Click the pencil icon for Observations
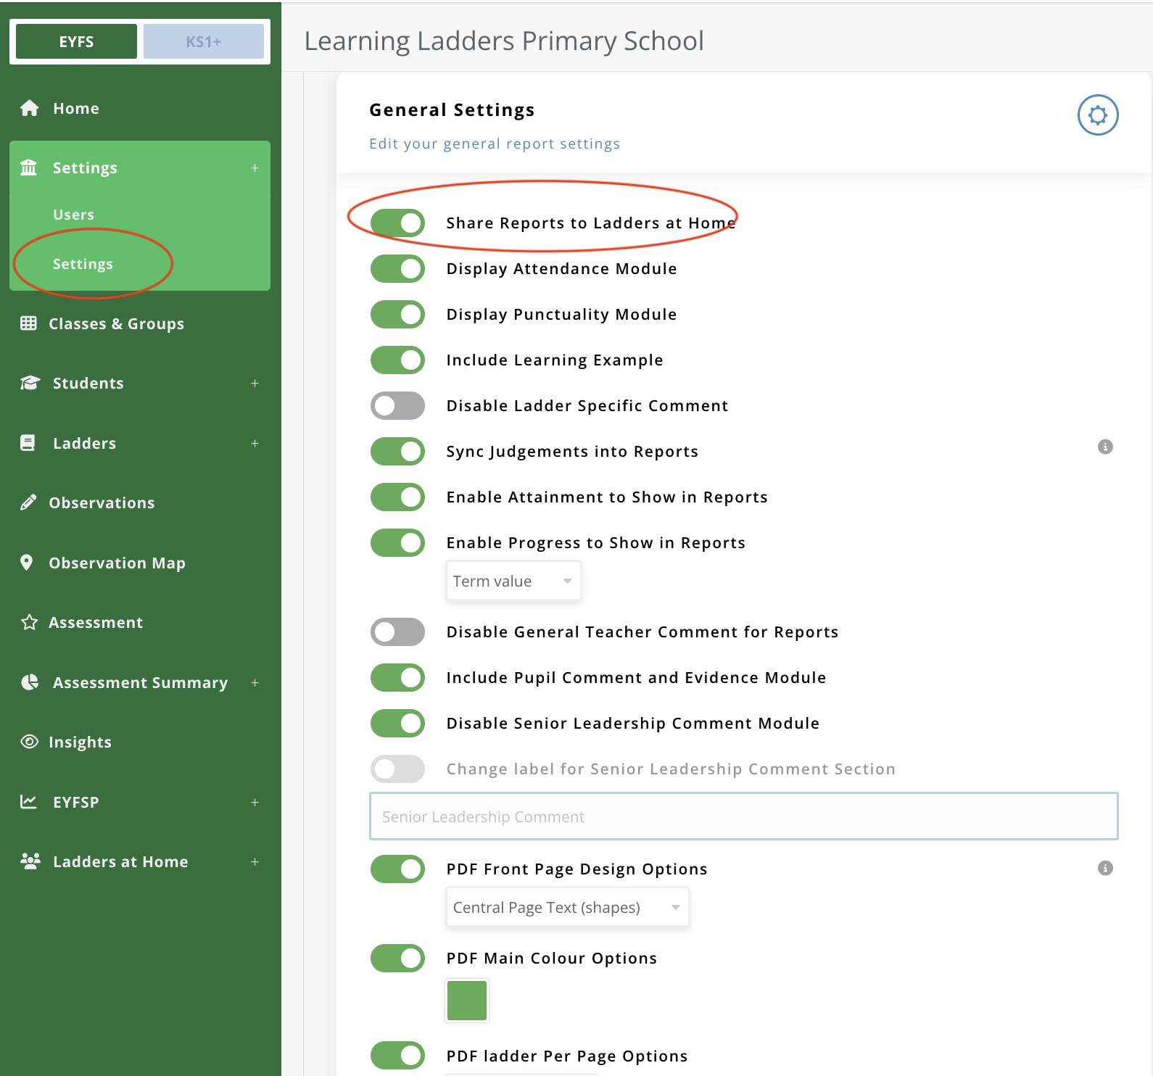This screenshot has width=1153, height=1076. 28,502
